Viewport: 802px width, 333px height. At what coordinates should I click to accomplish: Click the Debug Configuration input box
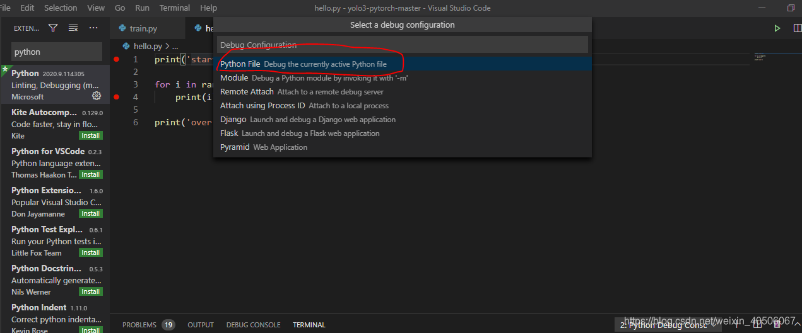click(x=403, y=45)
